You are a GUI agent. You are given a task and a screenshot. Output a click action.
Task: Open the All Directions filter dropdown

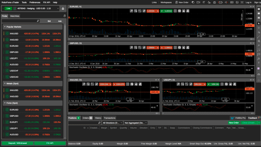coord(111,123)
